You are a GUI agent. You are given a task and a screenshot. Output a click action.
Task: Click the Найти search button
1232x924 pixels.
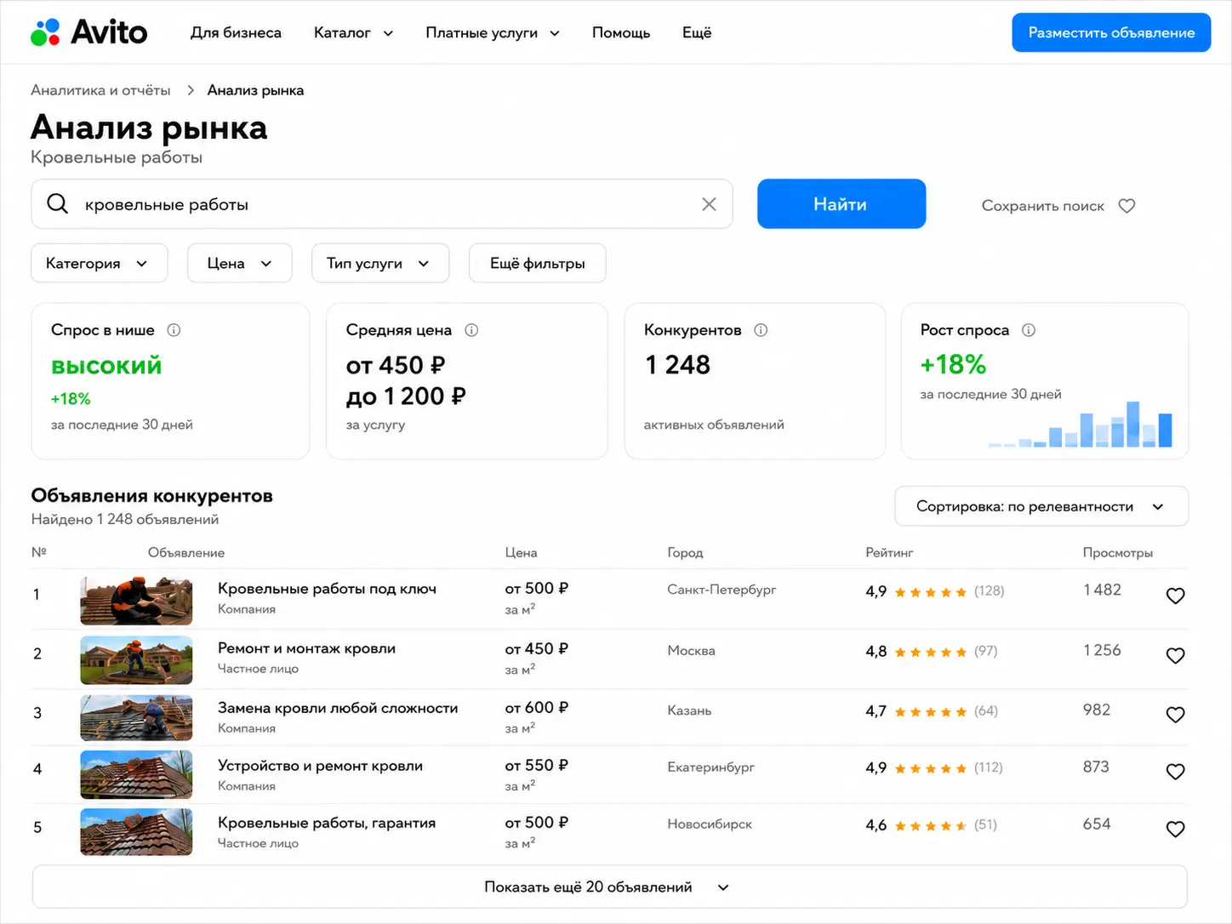click(x=841, y=204)
